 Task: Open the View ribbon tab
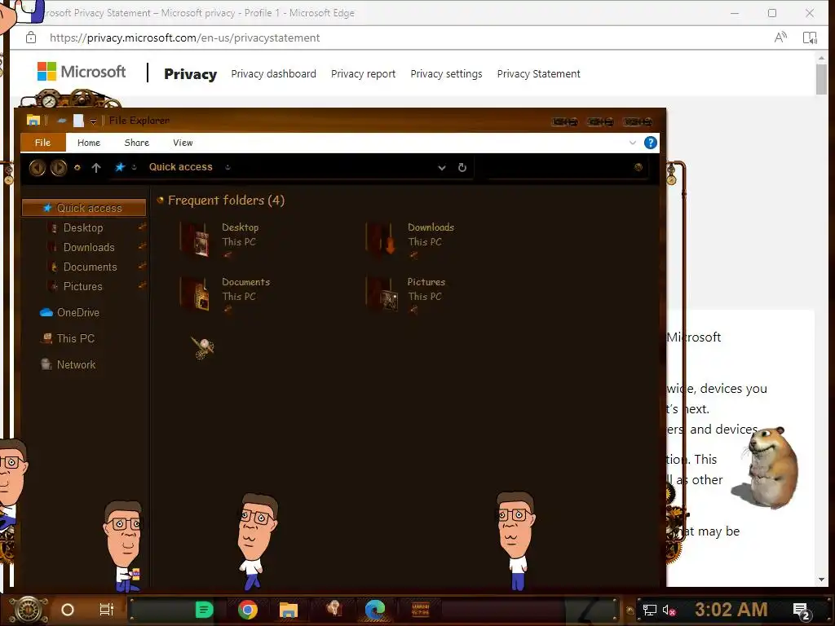183,143
